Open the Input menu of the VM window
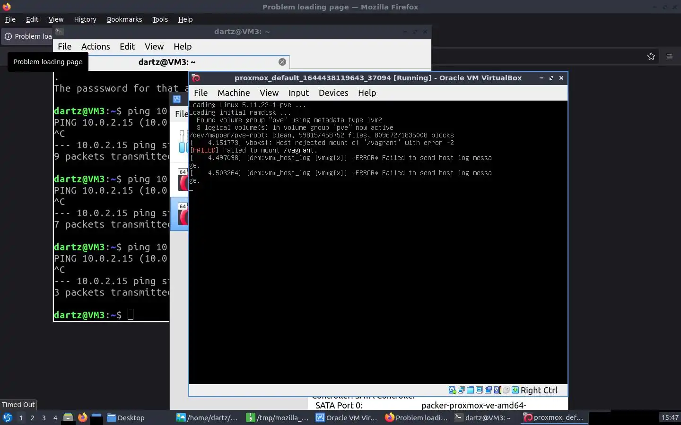Viewport: 681px width, 425px height. [x=298, y=93]
